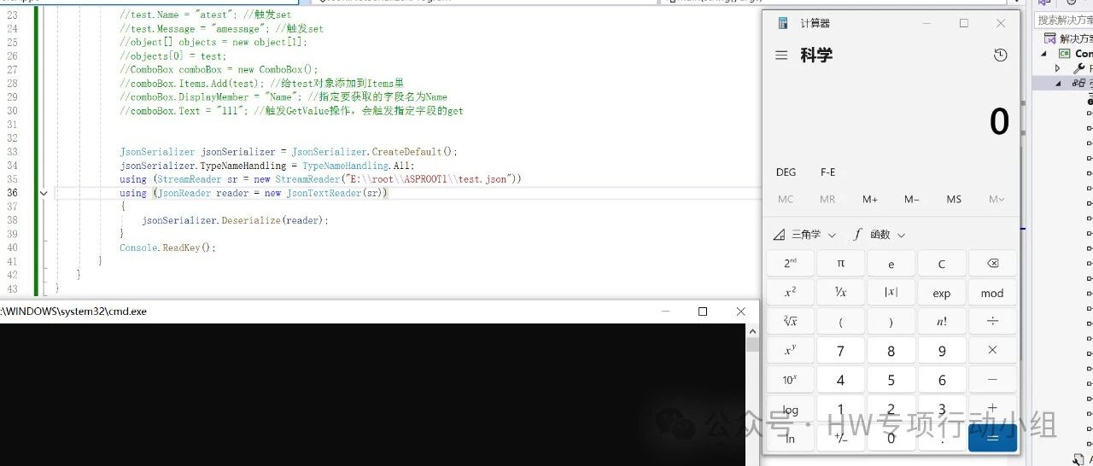The image size is (1093, 466).
Task: Open the 三角学 trigonometry dropdown
Action: 805,234
